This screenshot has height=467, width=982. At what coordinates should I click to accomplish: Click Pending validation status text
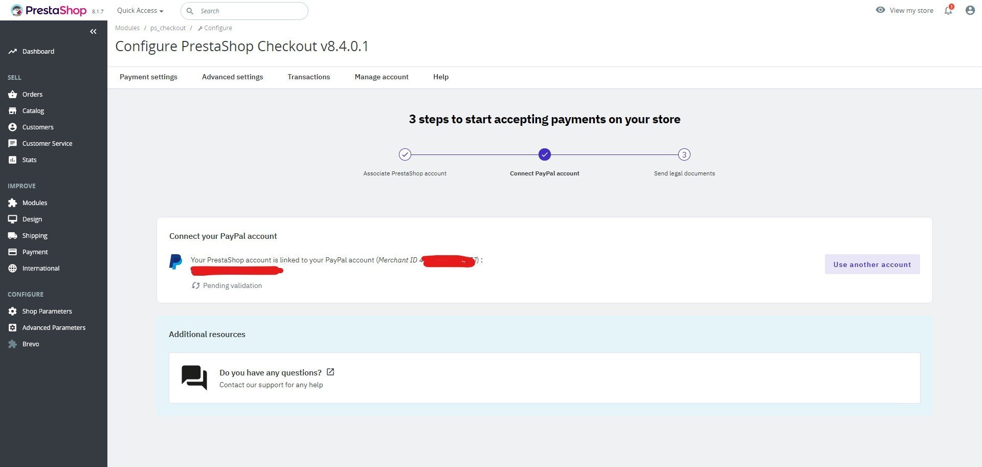(x=232, y=286)
